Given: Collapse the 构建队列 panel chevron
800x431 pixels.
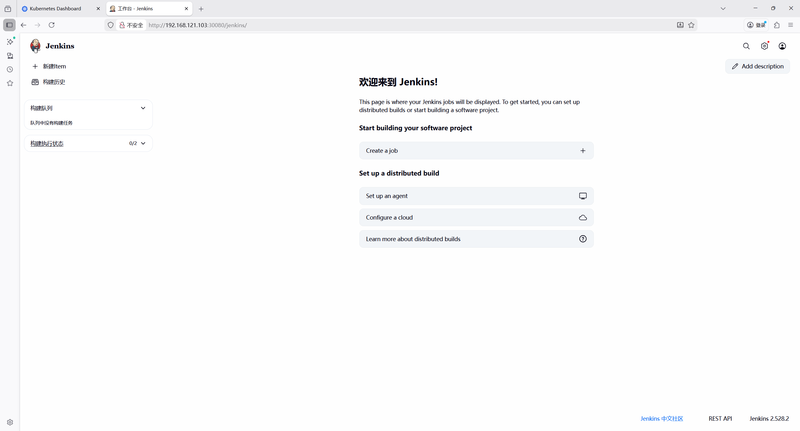Looking at the screenshot, I should coord(143,108).
